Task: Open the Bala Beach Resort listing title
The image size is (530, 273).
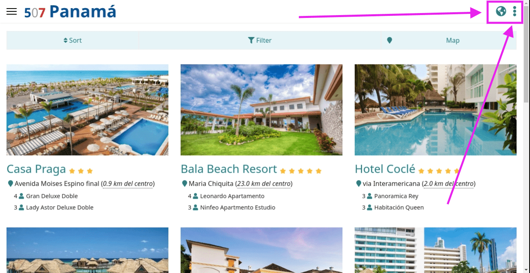Action: [x=229, y=169]
